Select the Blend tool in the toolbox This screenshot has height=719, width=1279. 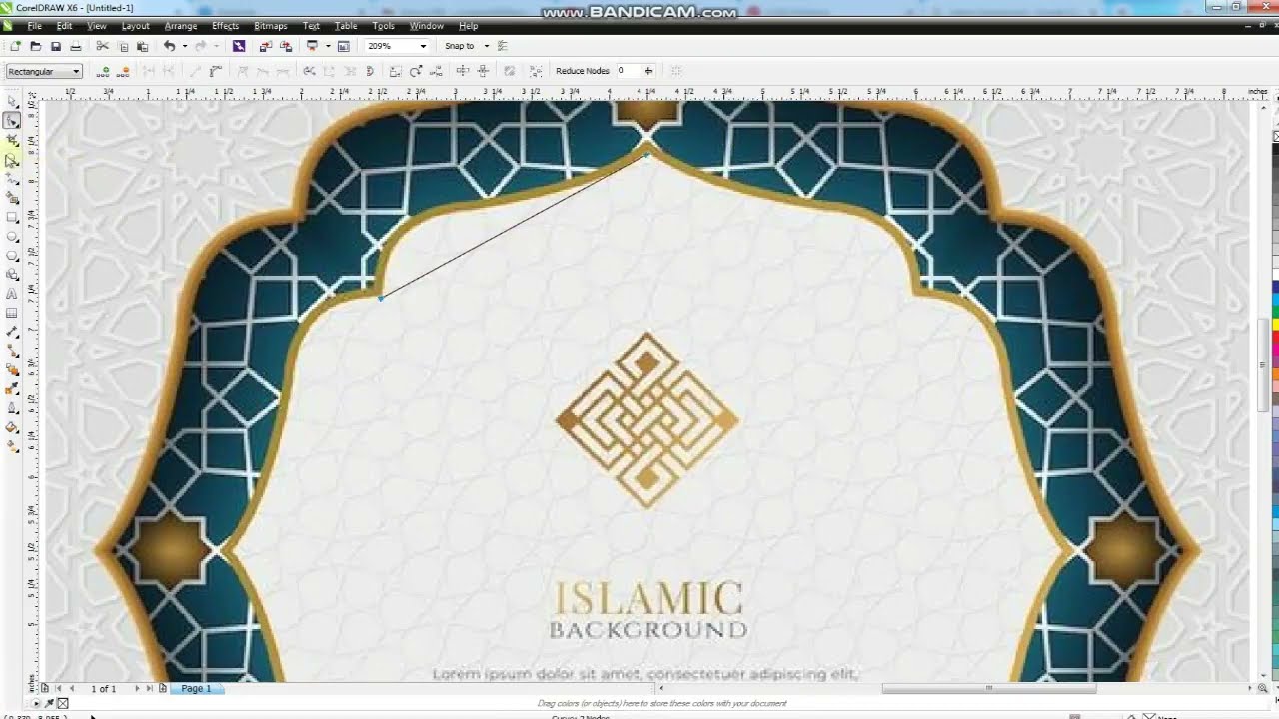pyautogui.click(x=12, y=370)
